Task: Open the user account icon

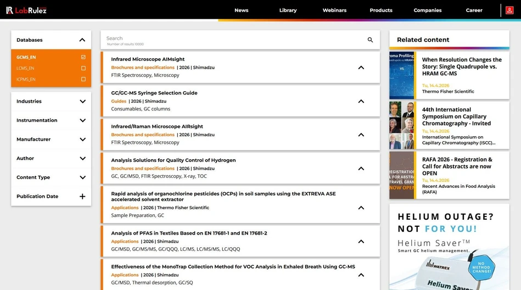Action: 509,10
